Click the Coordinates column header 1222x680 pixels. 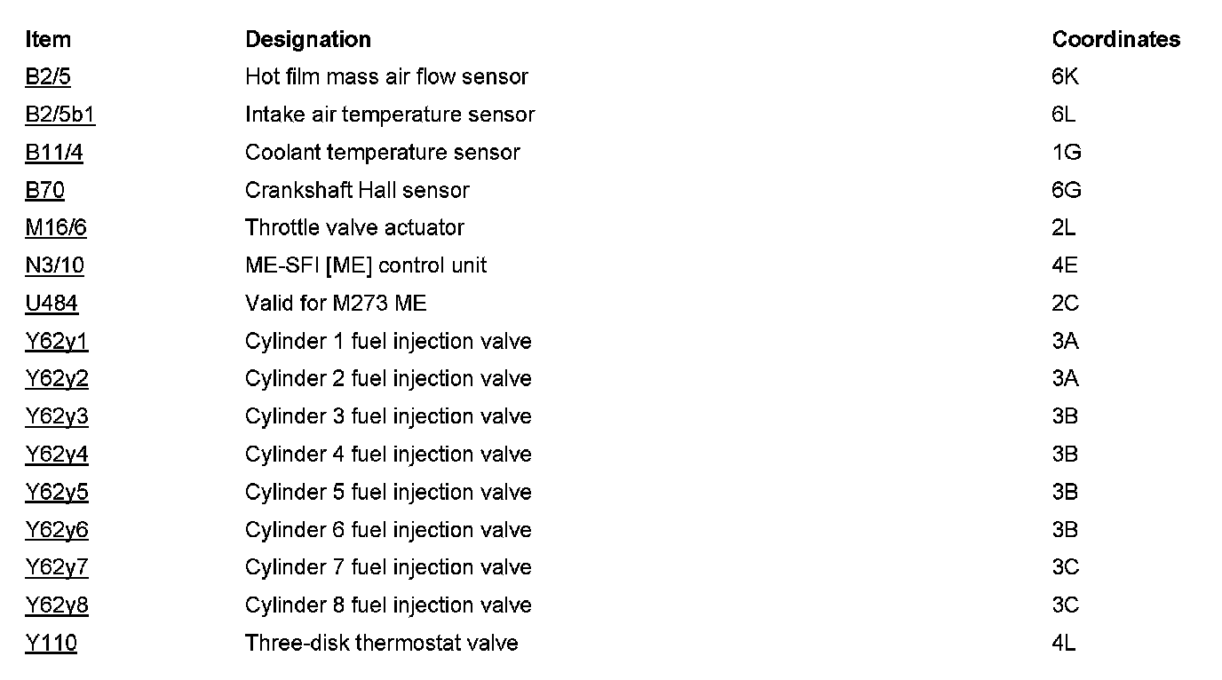tap(1116, 39)
